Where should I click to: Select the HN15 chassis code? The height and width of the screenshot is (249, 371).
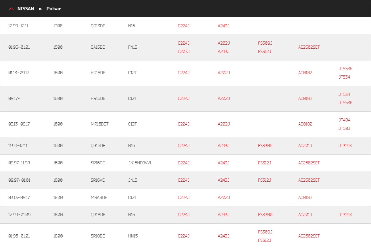[133, 236]
